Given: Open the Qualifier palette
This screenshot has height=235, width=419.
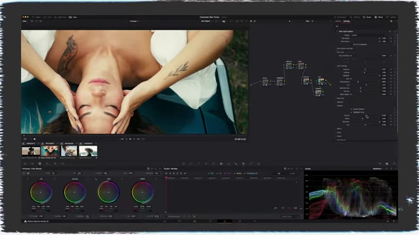Looking at the screenshot, I should [206, 164].
